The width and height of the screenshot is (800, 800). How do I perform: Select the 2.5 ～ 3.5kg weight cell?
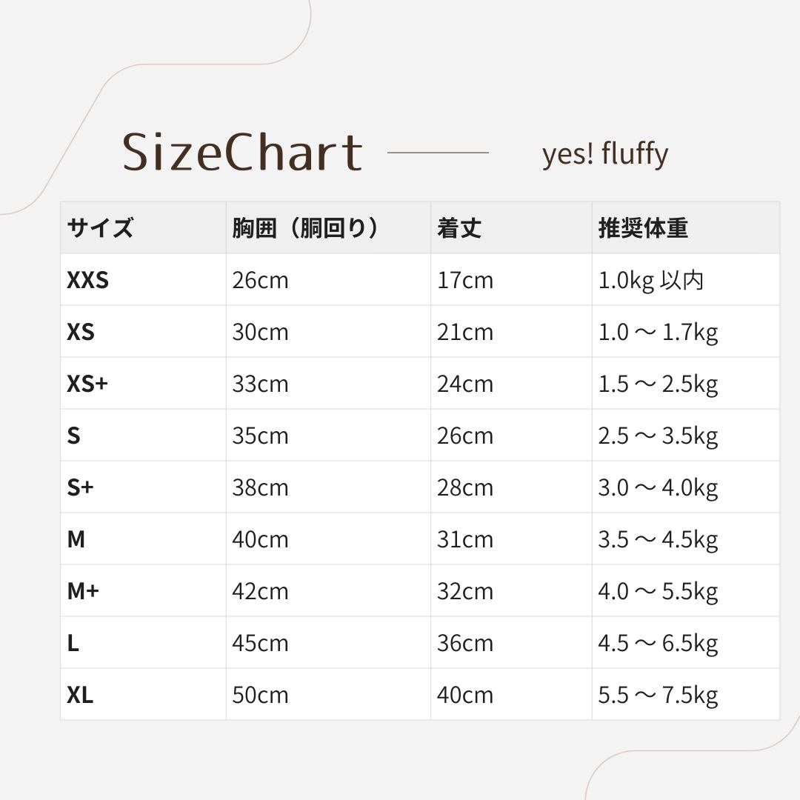(x=658, y=436)
